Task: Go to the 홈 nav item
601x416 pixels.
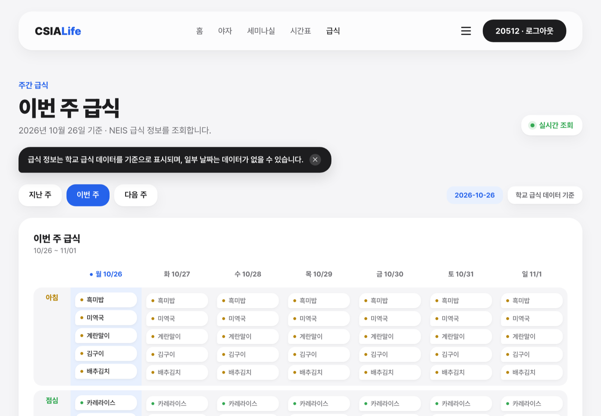Action: tap(199, 31)
